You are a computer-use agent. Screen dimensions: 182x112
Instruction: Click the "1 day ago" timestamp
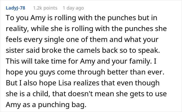[73, 8]
